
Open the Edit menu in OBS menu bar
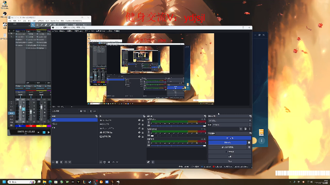(62, 31)
